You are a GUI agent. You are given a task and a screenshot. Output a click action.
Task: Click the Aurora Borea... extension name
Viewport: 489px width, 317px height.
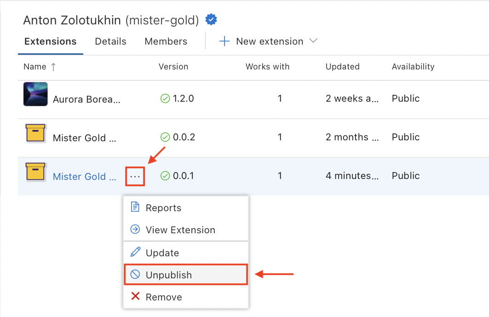[x=86, y=99]
